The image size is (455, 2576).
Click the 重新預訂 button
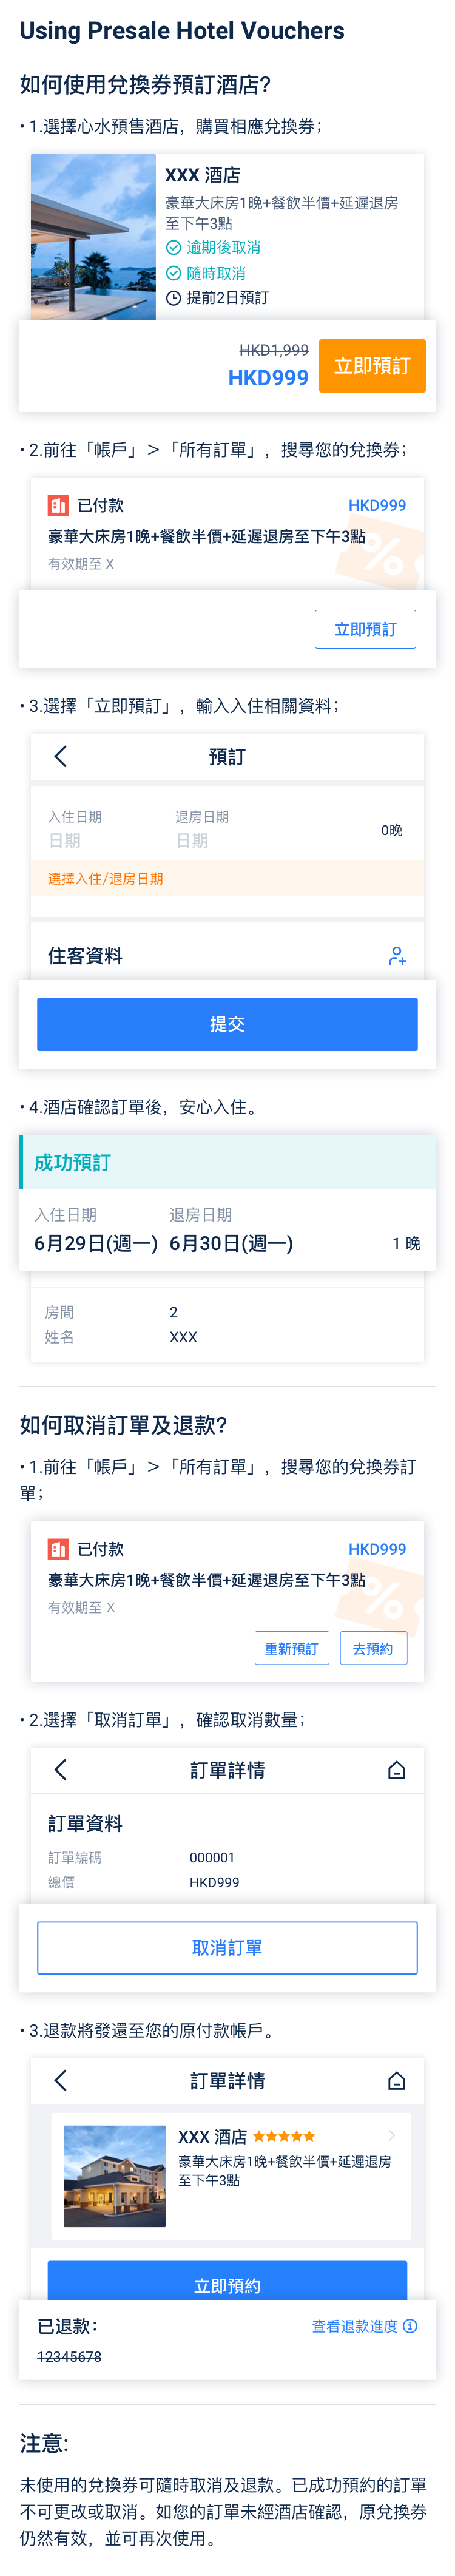[x=291, y=1648]
